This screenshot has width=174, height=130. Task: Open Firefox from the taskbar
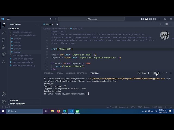tap(58, 111)
